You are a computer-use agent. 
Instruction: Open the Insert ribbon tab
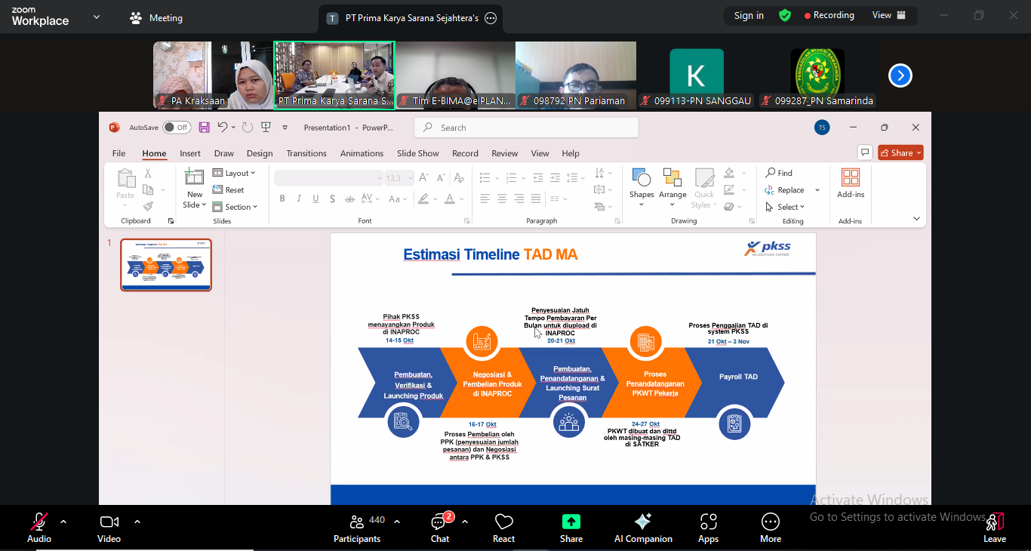pos(190,153)
